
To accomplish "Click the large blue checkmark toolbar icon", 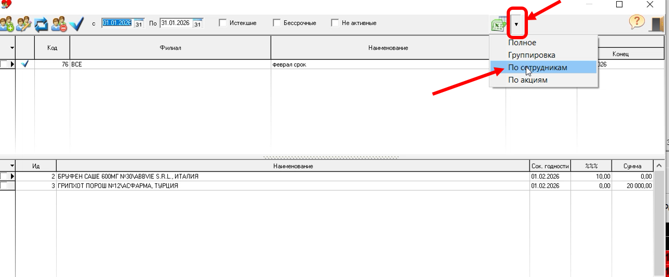I will (76, 24).
